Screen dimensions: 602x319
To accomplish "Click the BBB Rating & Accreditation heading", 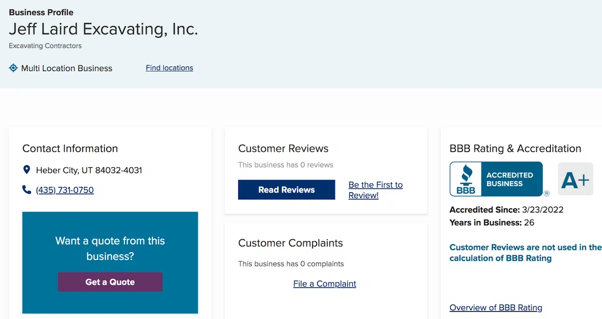I will point(515,148).
